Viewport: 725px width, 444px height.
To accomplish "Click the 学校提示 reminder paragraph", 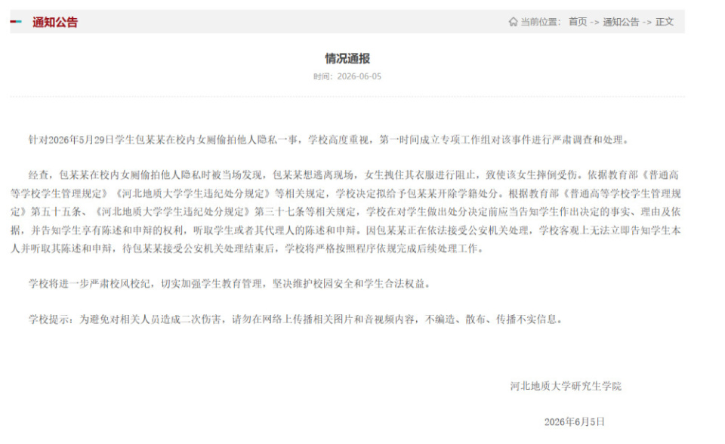I will pos(295,319).
